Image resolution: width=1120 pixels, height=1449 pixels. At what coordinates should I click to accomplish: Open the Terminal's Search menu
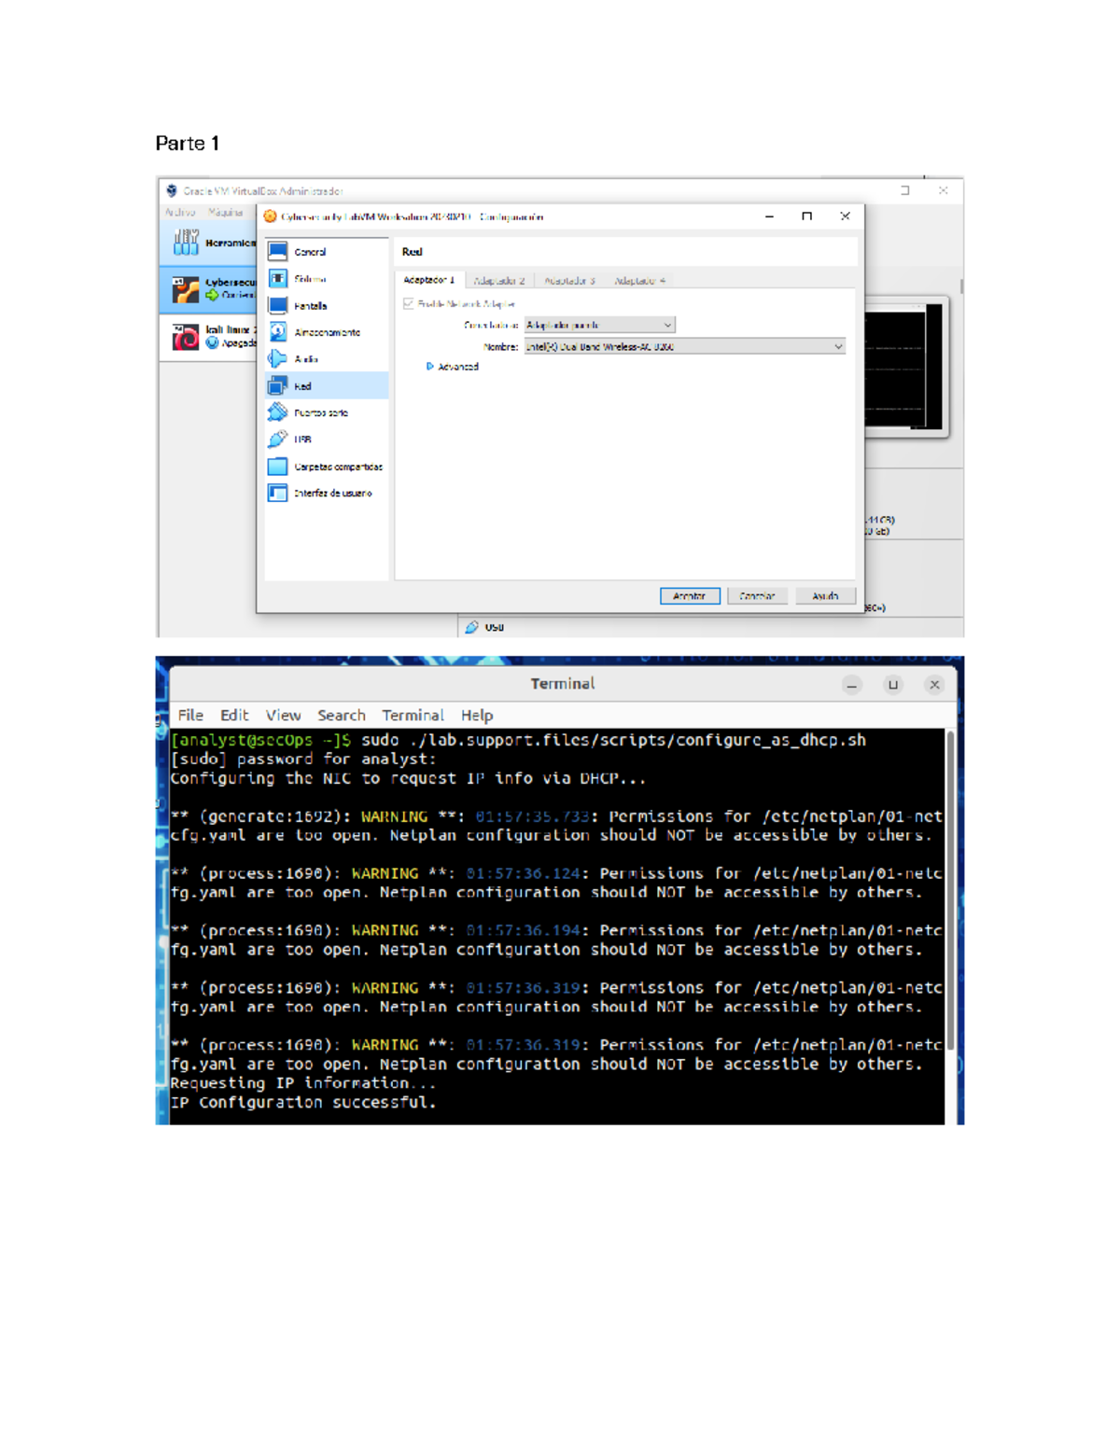pyautogui.click(x=342, y=715)
